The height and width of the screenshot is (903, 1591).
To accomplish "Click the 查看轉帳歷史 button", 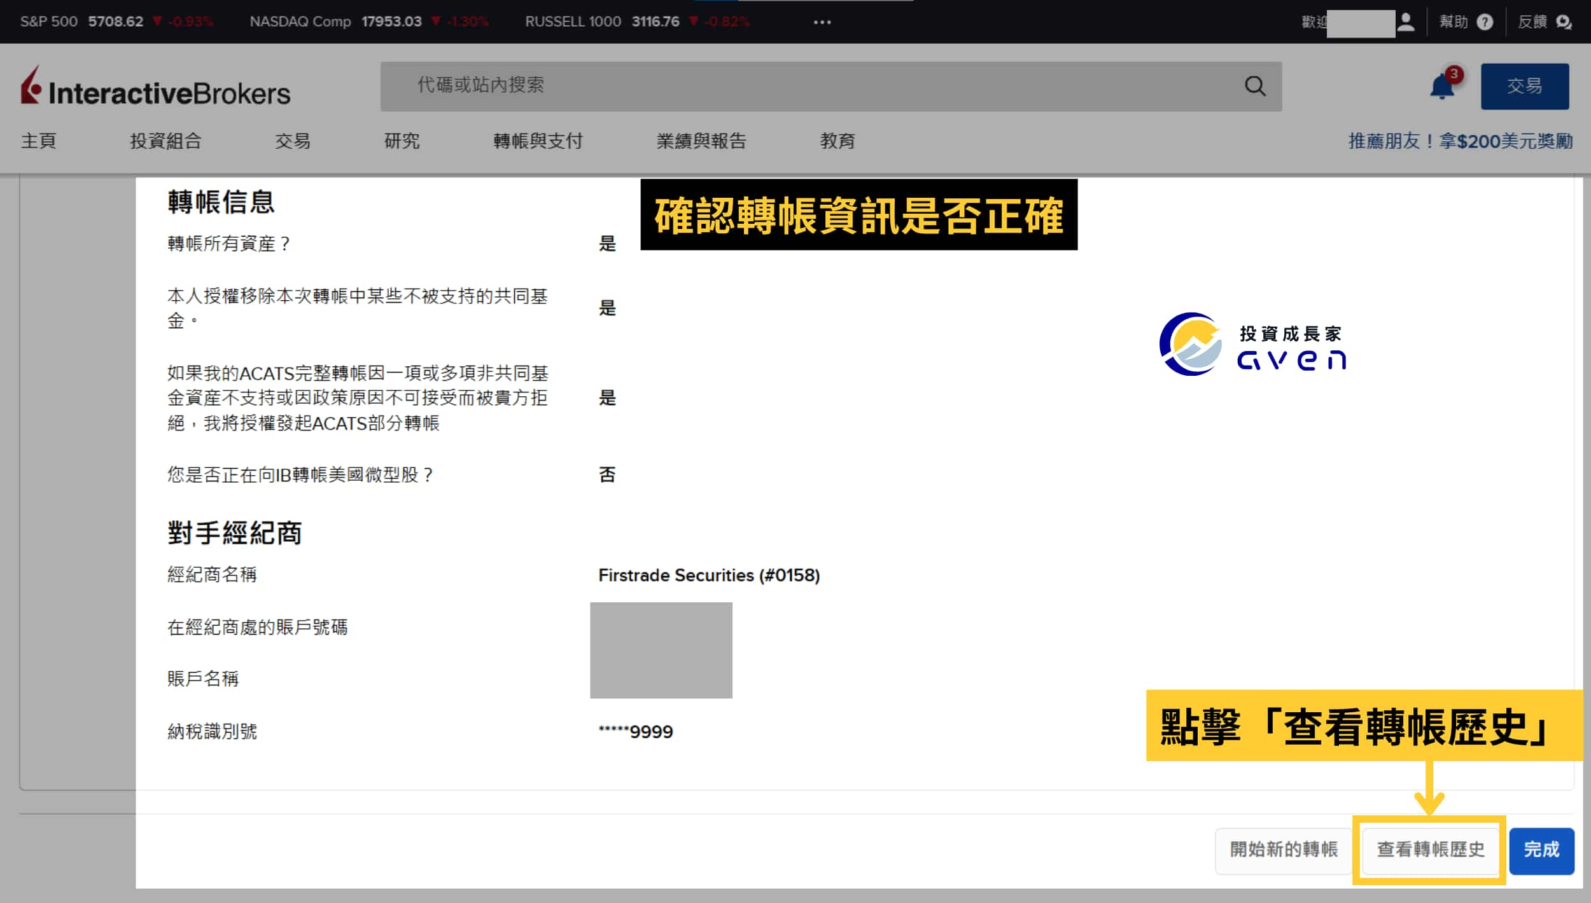I will pyautogui.click(x=1430, y=850).
